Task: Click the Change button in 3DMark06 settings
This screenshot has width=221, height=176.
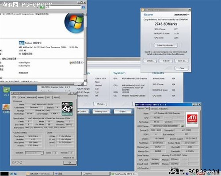Action: click(x=100, y=104)
